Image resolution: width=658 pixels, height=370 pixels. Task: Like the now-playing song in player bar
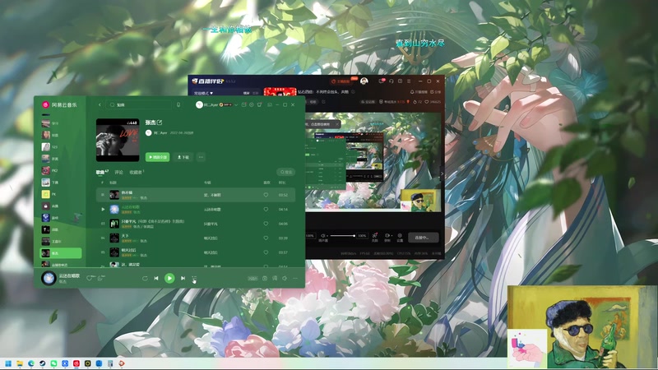click(x=89, y=278)
